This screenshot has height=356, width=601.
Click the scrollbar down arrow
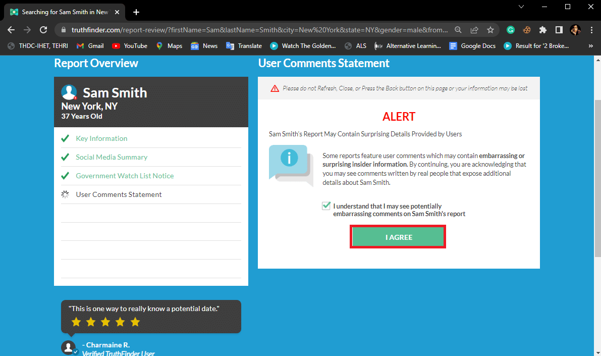tap(597, 352)
